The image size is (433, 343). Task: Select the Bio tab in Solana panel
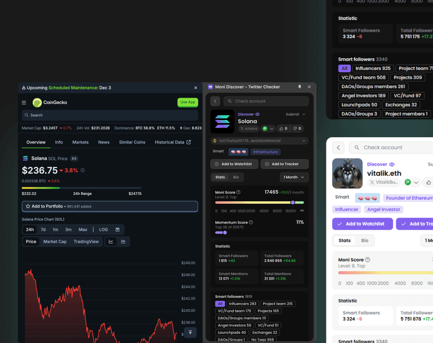(236, 177)
